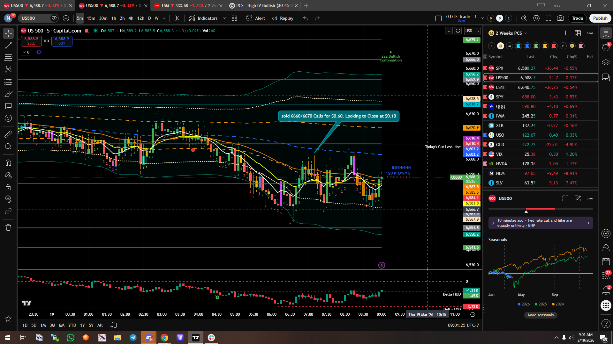Click the Publish button
This screenshot has width=613, height=344.
[x=600, y=18]
